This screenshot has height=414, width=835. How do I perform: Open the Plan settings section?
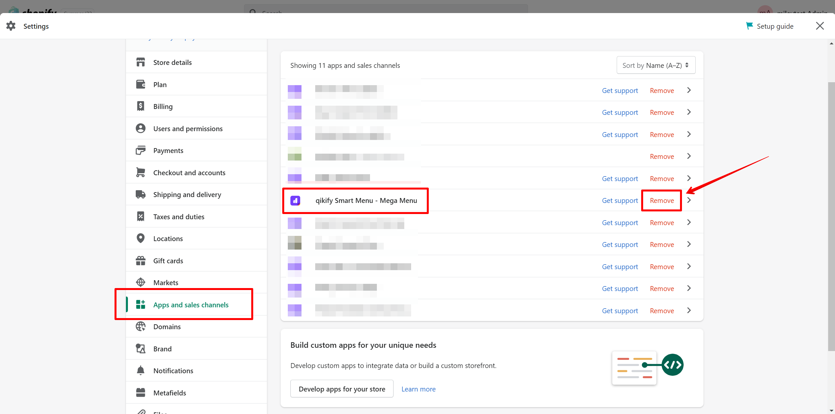click(196, 84)
